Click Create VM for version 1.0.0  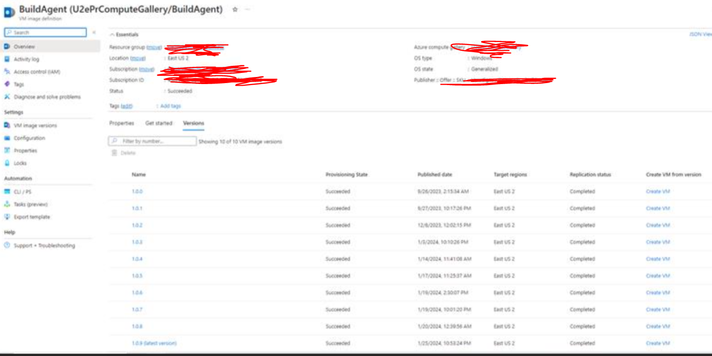coord(658,191)
